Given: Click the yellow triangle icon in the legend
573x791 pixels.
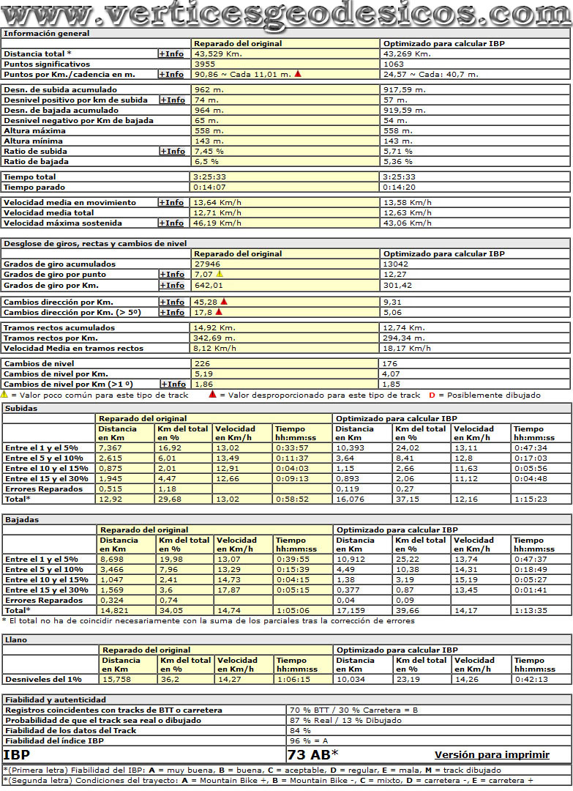Looking at the screenshot, I should click(x=4, y=395).
